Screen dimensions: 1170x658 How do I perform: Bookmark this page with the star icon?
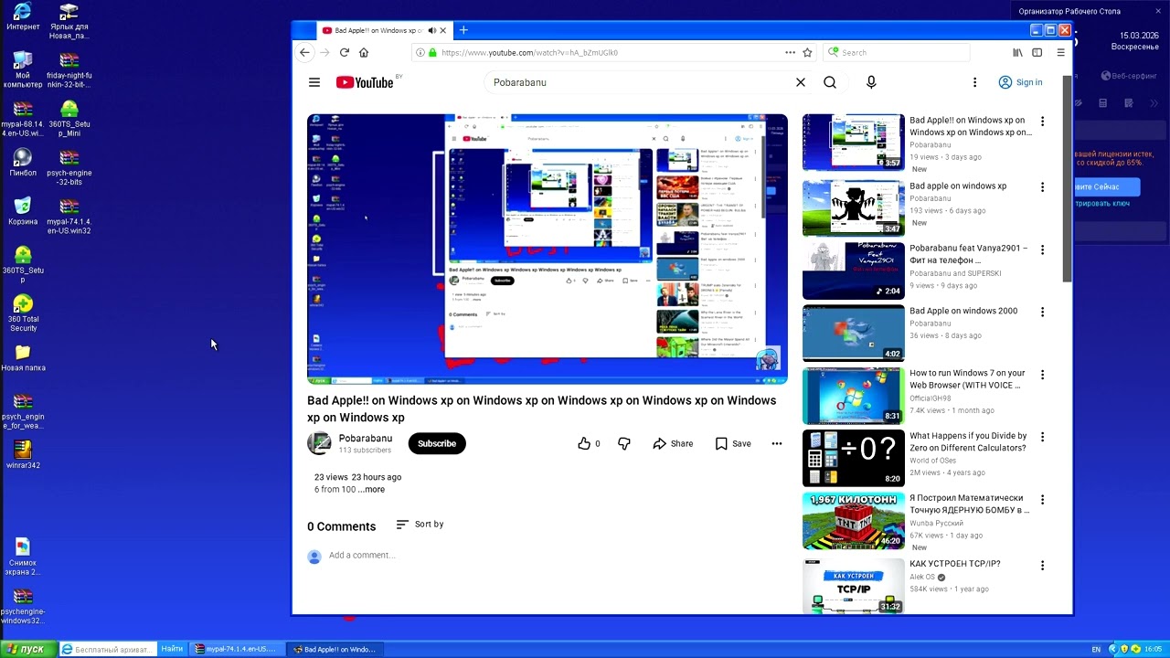tap(807, 53)
